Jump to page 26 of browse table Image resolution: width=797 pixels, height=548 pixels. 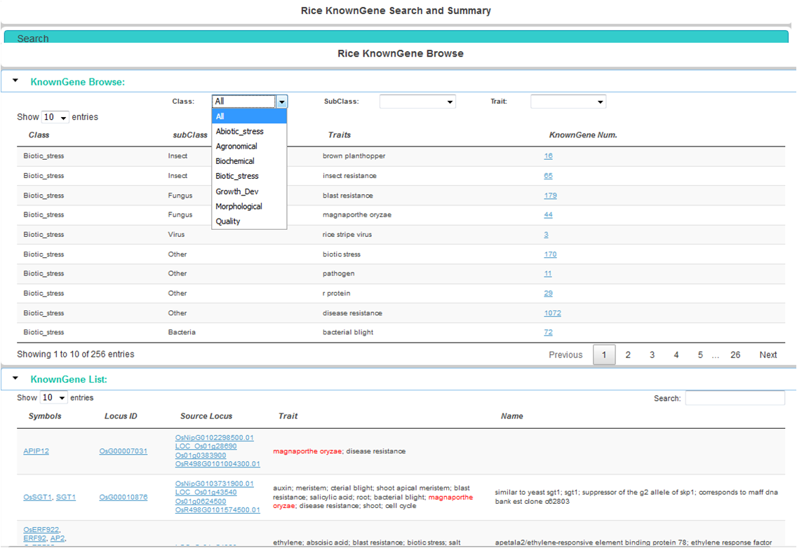click(735, 355)
